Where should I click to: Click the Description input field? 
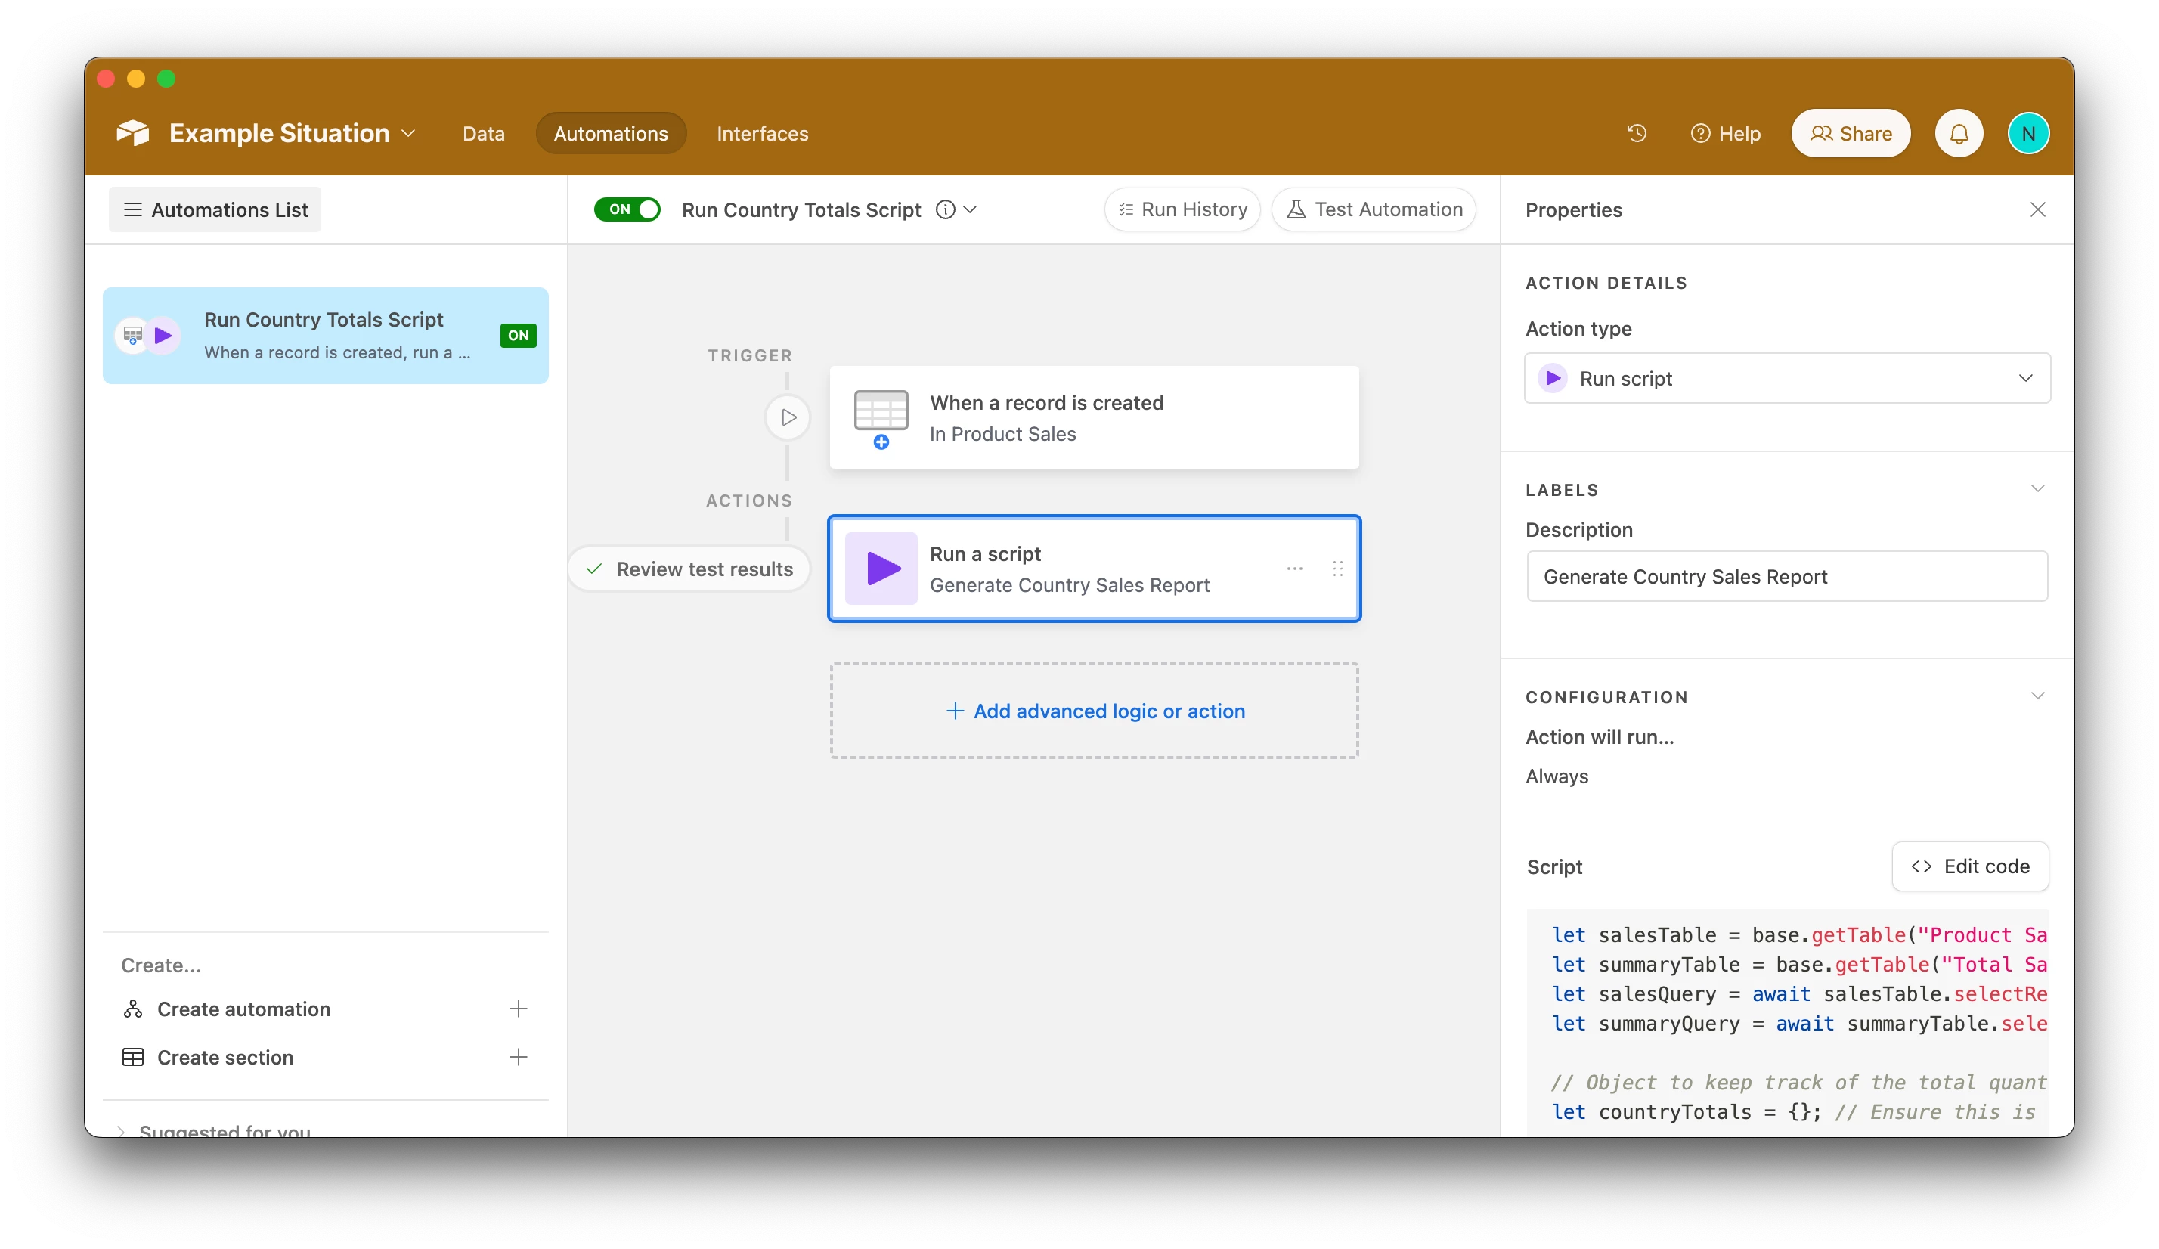[x=1787, y=577]
